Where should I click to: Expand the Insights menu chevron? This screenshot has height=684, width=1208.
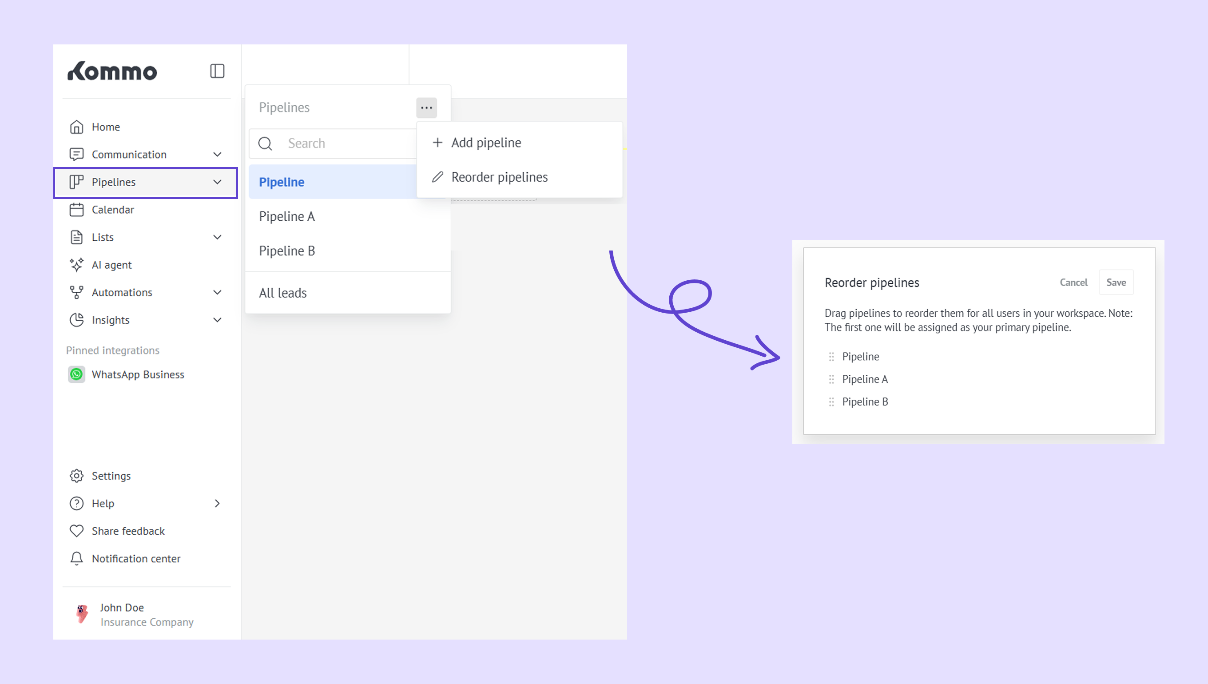coord(217,320)
